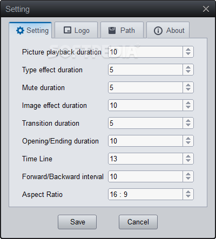The height and width of the screenshot is (239, 216).
Task: Open the About tab
Action: point(168,30)
